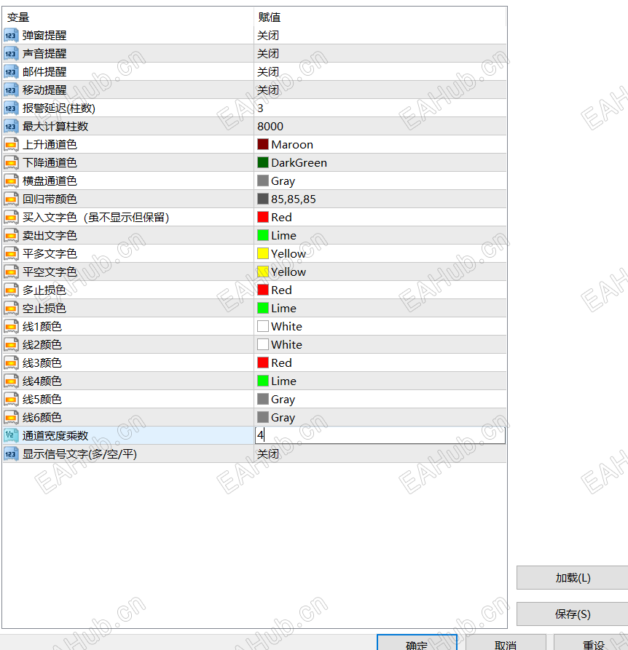
Task: Click the integer icon beside 显示信号文字(多/空/平)
Action: click(x=11, y=454)
